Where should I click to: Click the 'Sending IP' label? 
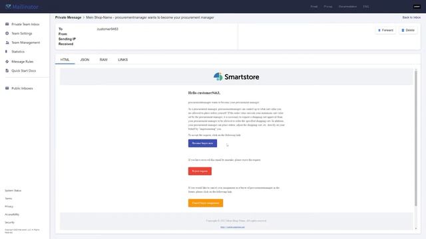[x=67, y=39]
